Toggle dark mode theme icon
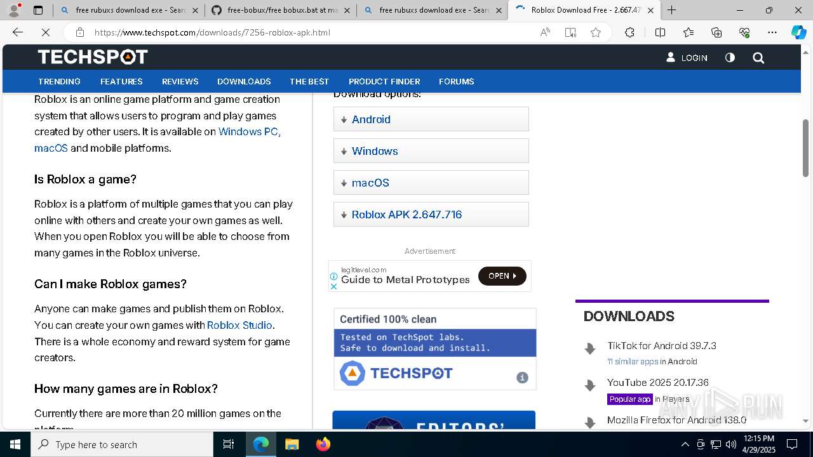 tap(730, 58)
